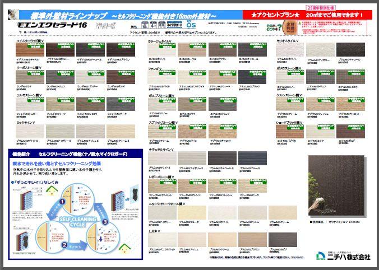Viewport: 379px width, 270px height.
Task: Click the スプリットストーン調V series heading
Action: [x=163, y=123]
